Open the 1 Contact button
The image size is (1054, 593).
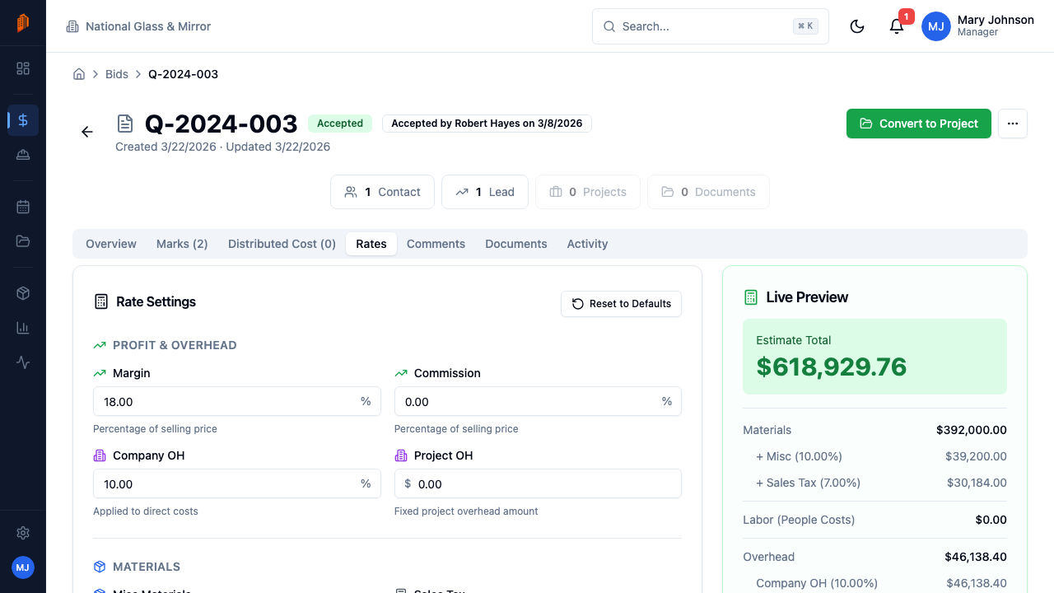pos(382,192)
